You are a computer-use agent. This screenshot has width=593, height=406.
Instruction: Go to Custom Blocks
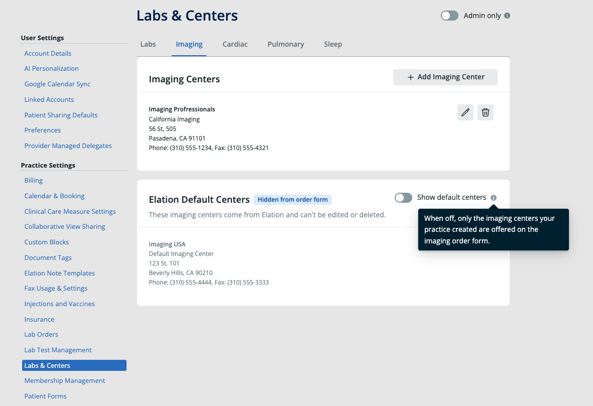click(x=47, y=242)
